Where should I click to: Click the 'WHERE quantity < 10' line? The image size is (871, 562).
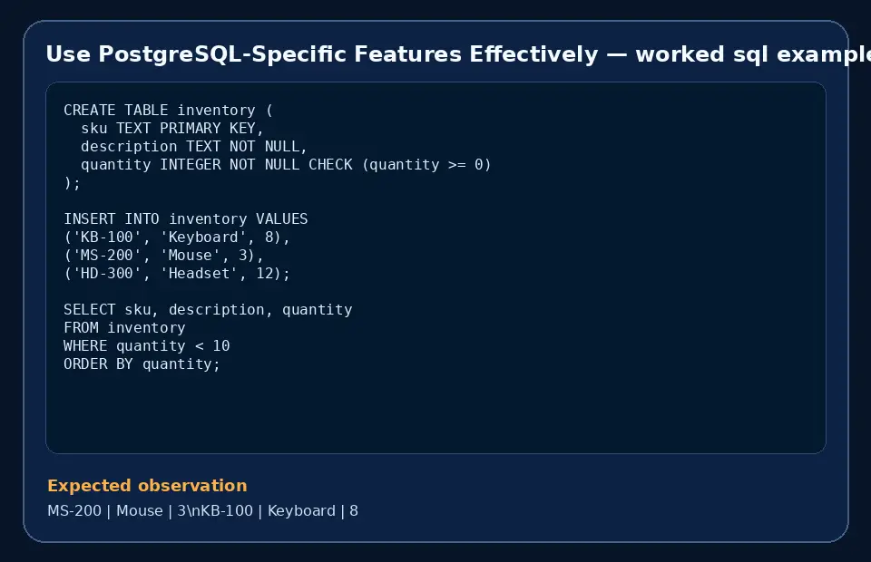[x=147, y=346]
